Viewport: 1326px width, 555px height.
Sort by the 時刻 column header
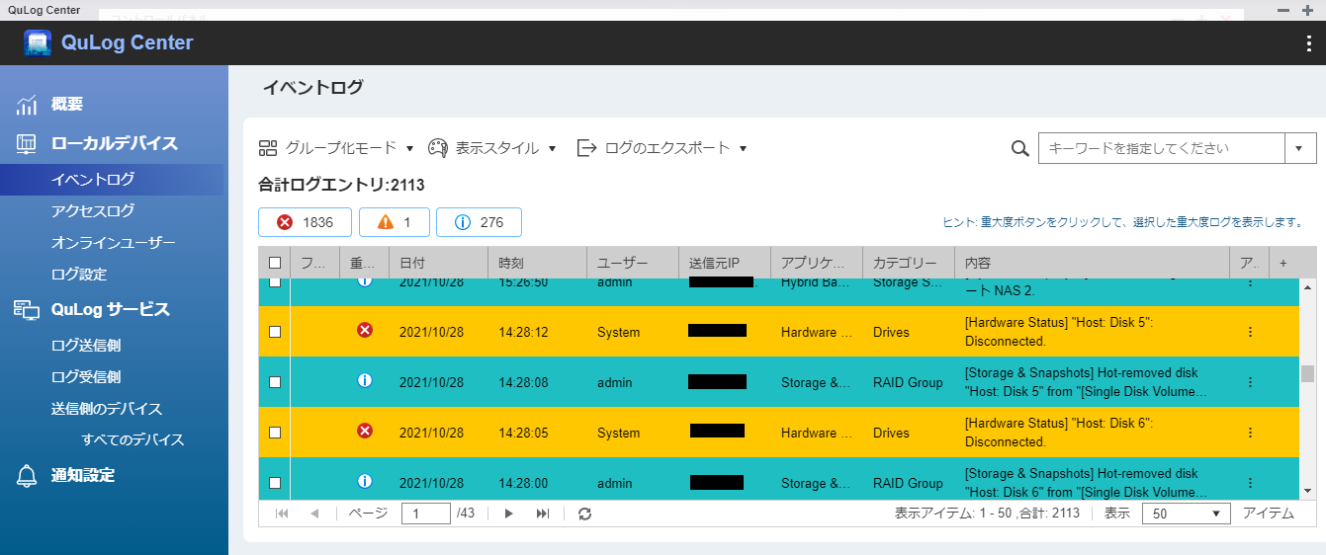coord(537,264)
